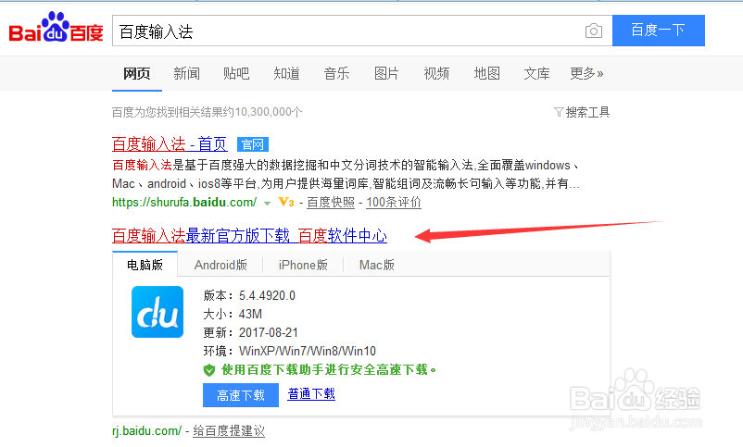
Task: Click the 普通下载 link
Action: [x=311, y=394]
